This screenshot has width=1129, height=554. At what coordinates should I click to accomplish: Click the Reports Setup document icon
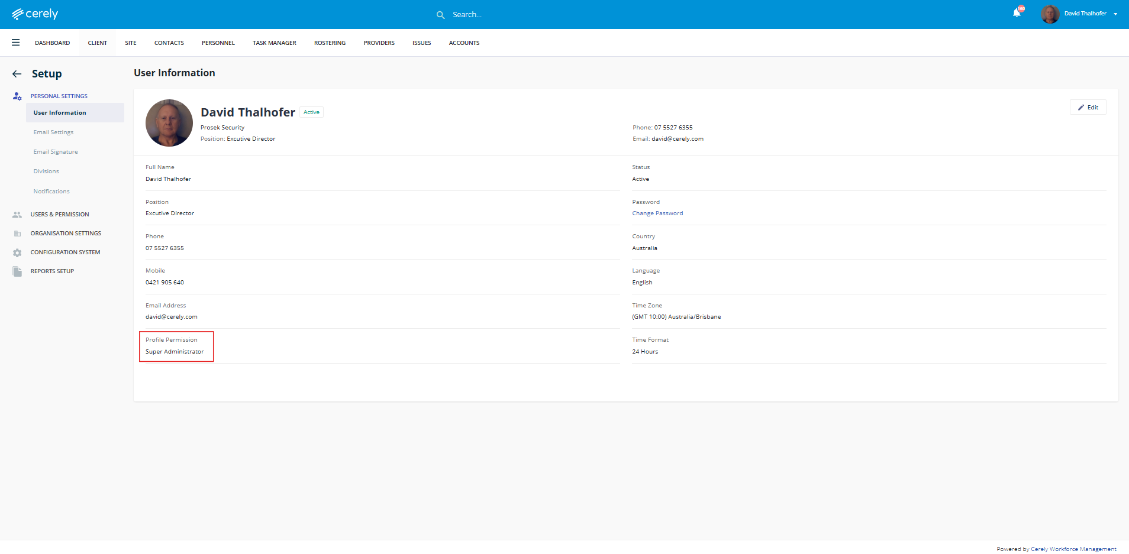17,271
